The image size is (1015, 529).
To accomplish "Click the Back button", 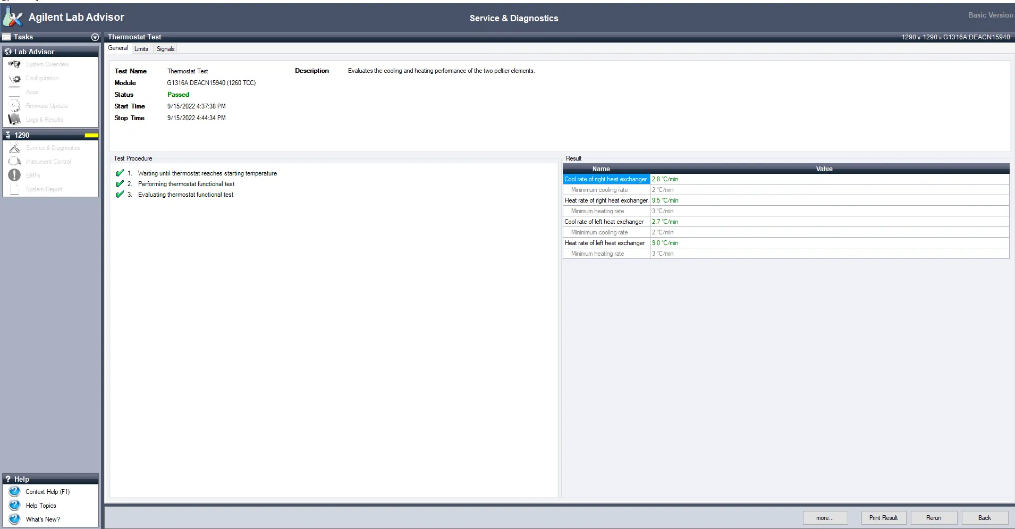I will pyautogui.click(x=985, y=518).
